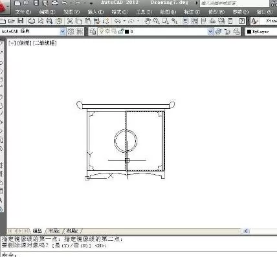Click the Paste icon

(x=88, y=21)
